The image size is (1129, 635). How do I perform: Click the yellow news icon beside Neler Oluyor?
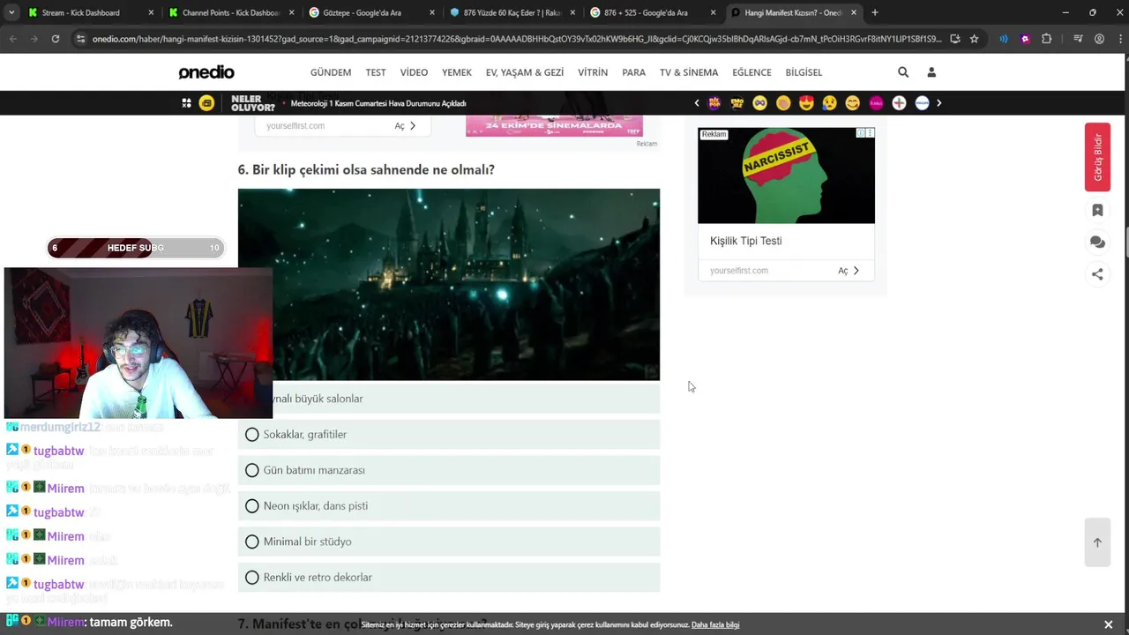pos(206,103)
